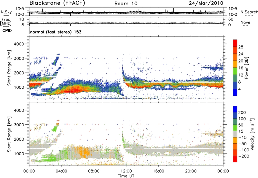Click 'normal (fast stereo) 153' mode text
This screenshot has height=178, width=258.
(x=56, y=32)
